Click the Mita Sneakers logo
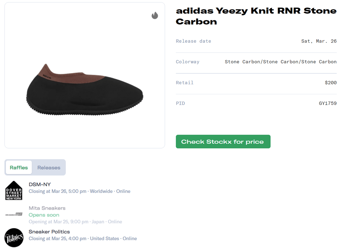 pyautogui.click(x=14, y=214)
